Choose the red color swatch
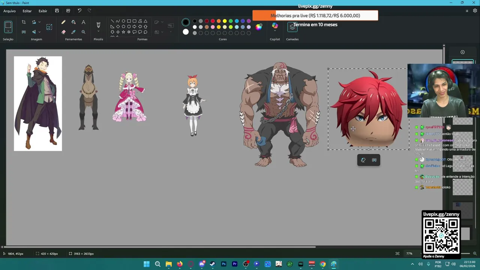Viewport: 480px width, 270px height. point(213,21)
